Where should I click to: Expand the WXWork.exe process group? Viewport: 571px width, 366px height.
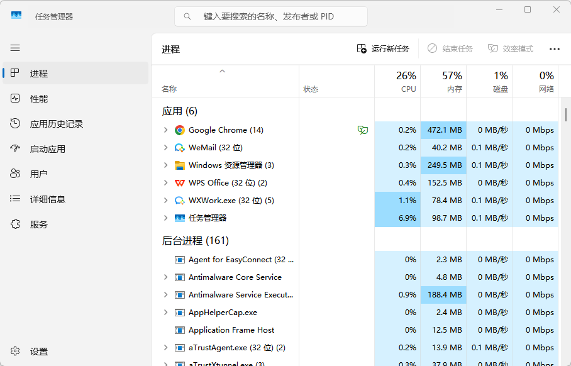165,201
